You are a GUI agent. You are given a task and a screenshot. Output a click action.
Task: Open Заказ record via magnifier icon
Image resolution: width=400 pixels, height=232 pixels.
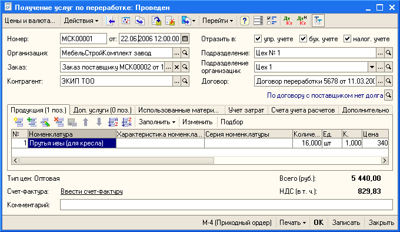point(185,67)
